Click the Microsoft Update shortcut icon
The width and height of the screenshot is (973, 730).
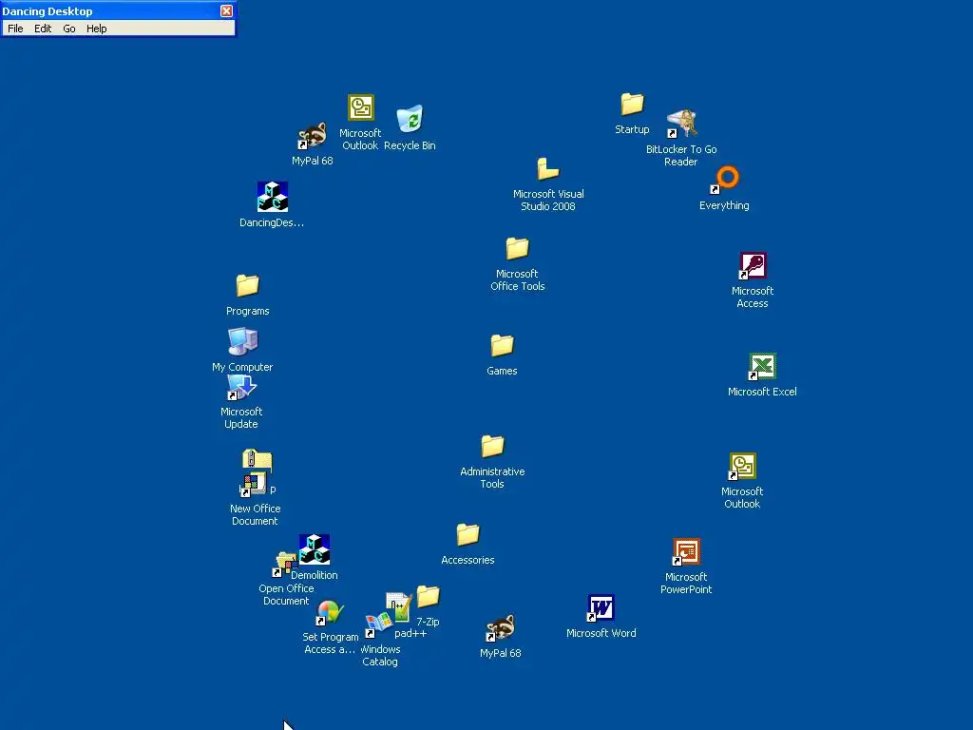click(241, 388)
